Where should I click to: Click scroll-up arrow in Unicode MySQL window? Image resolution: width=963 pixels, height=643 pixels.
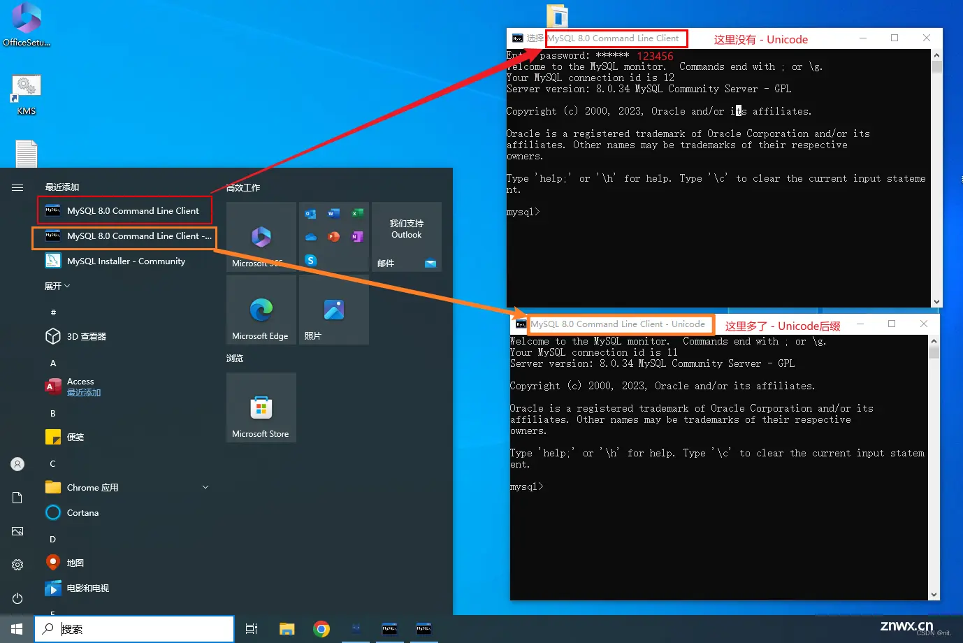pos(934,341)
